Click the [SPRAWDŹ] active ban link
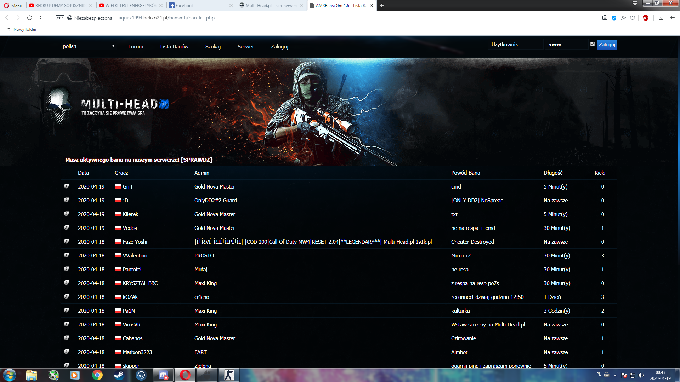This screenshot has width=680, height=382. pos(196,160)
